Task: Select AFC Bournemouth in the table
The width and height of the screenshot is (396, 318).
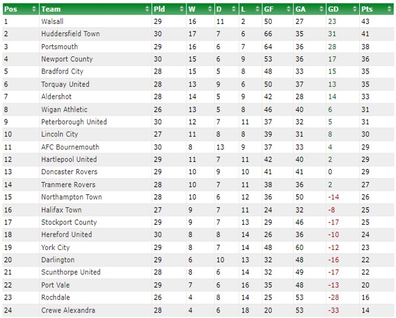Action: (x=70, y=147)
